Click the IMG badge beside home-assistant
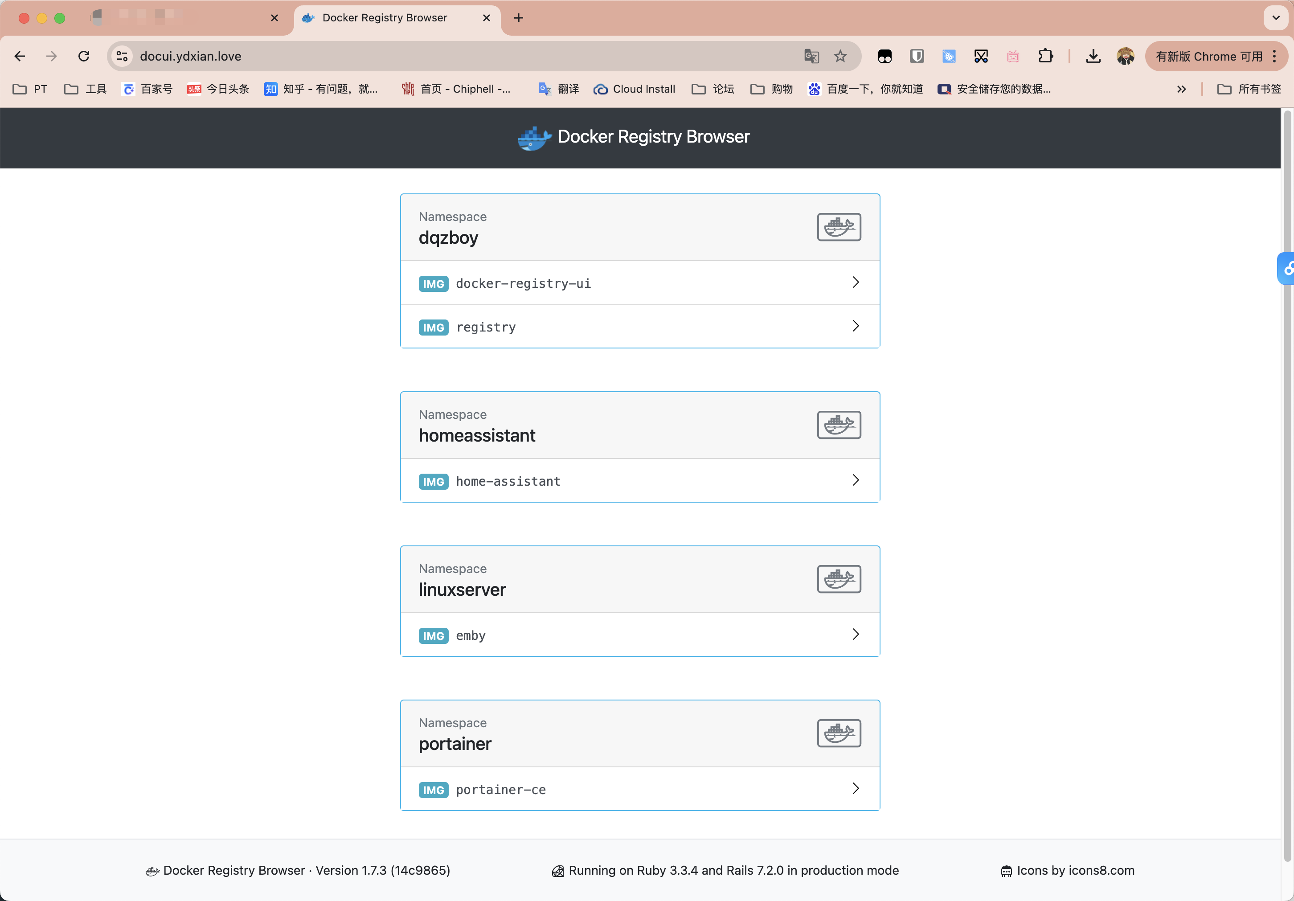The height and width of the screenshot is (901, 1294). (x=434, y=481)
